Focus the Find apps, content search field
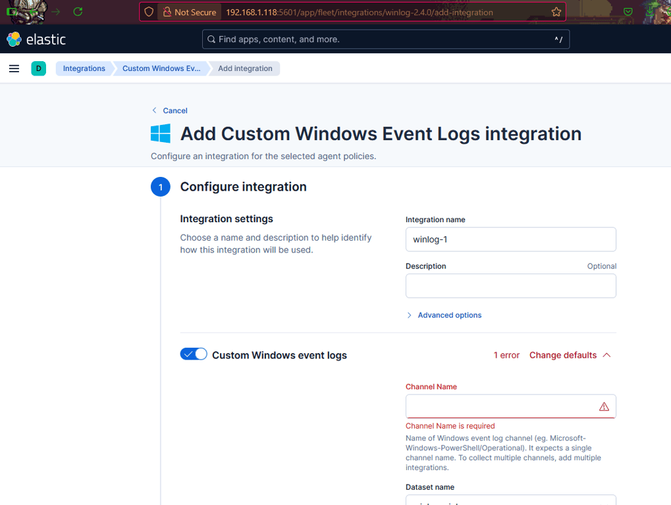The width and height of the screenshot is (671, 505). point(386,39)
